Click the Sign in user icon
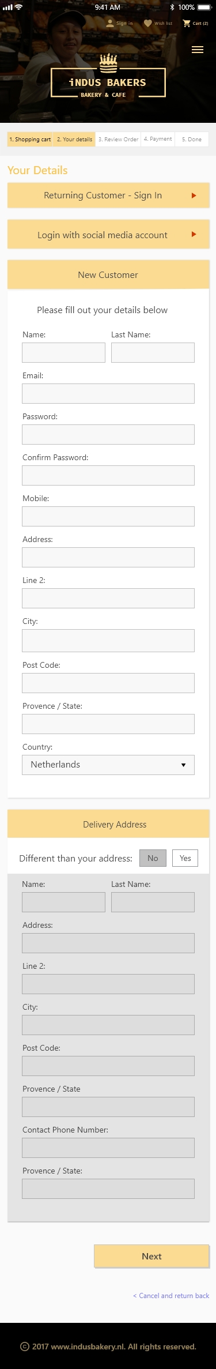Image resolution: width=216 pixels, height=1369 pixels. [x=110, y=23]
